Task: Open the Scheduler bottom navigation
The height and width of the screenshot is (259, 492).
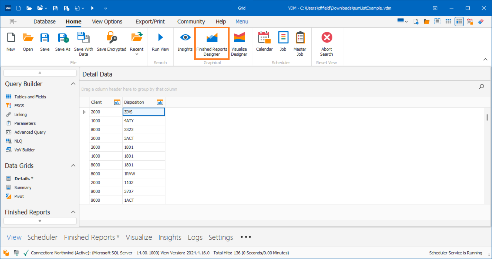Action: point(42,237)
